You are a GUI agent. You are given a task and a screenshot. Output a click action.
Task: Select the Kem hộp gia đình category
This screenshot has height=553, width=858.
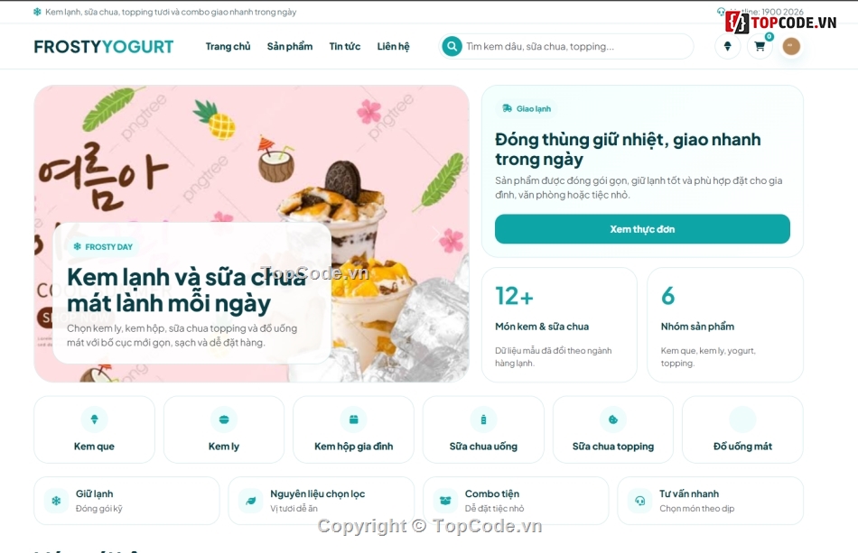(353, 429)
